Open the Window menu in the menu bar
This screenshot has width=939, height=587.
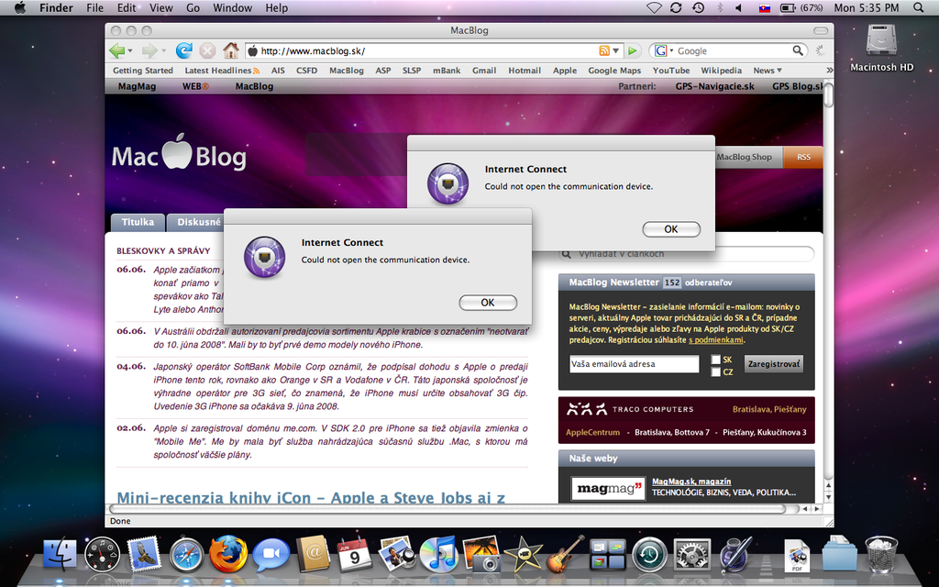[232, 7]
